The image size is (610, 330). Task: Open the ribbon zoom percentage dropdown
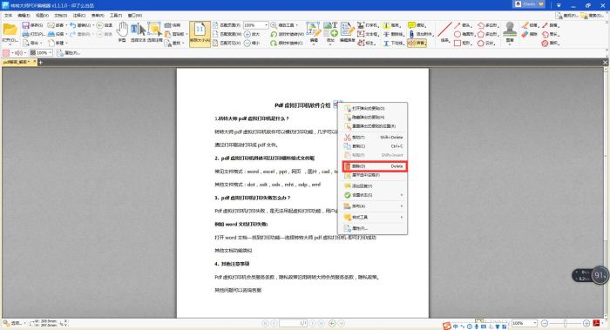pos(266,25)
